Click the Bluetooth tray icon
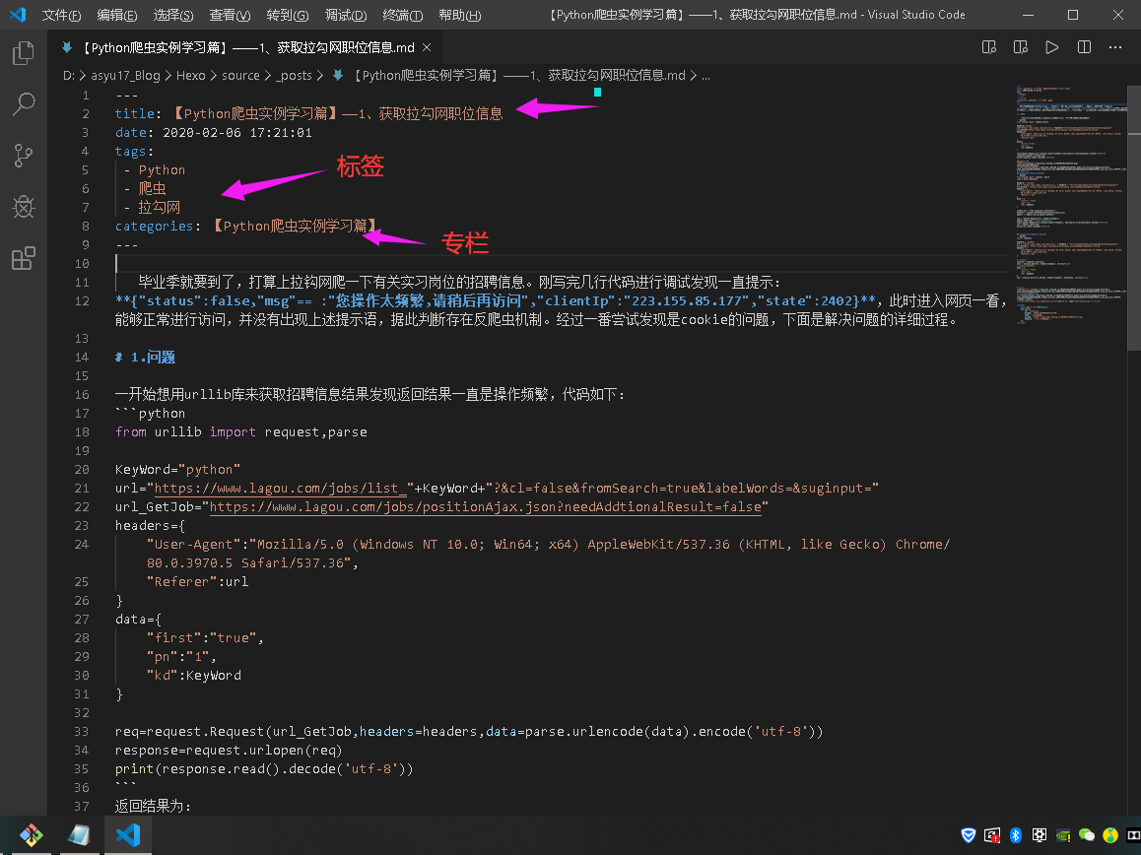The height and width of the screenshot is (855, 1141). click(1016, 835)
